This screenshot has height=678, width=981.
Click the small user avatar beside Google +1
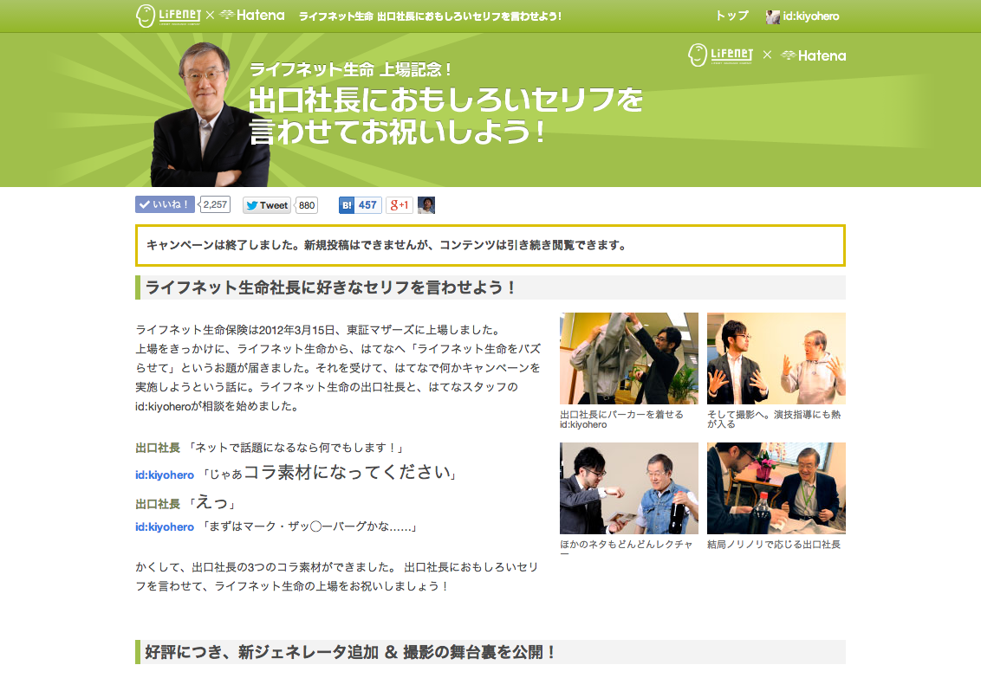[x=426, y=205]
